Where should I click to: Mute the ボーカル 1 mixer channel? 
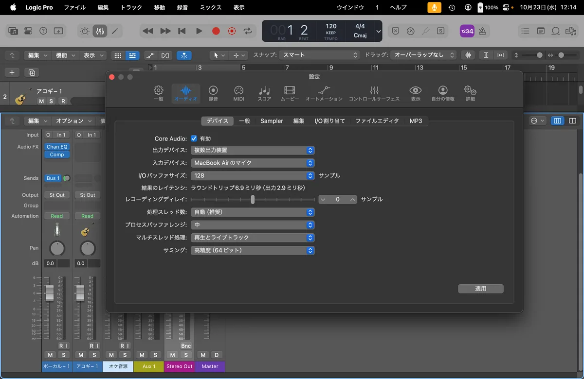[50, 355]
